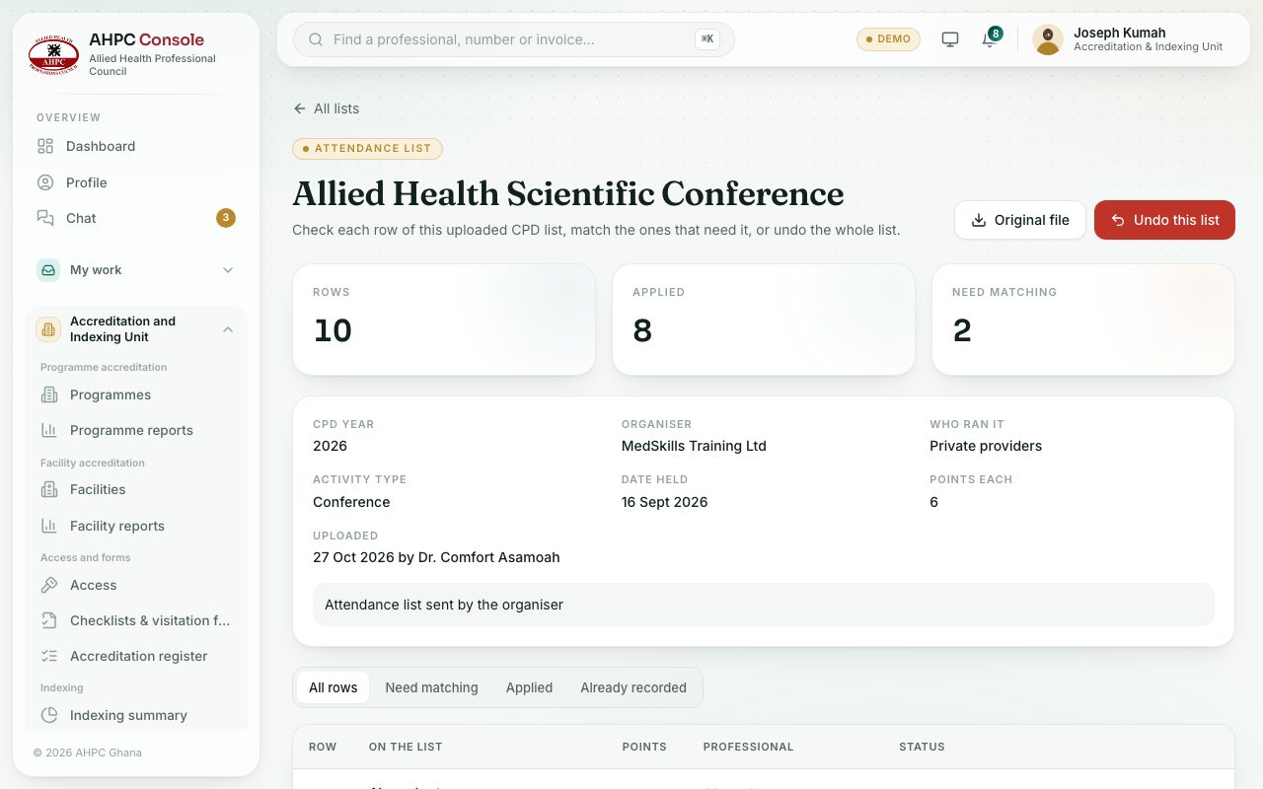Collapse Accreditation and Indexing Unit chevron
This screenshot has width=1263, height=789.
(228, 329)
